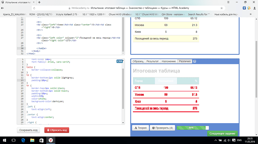The width and height of the screenshot is (258, 144).
Task: Click the browser back arrow
Action: [2, 8]
